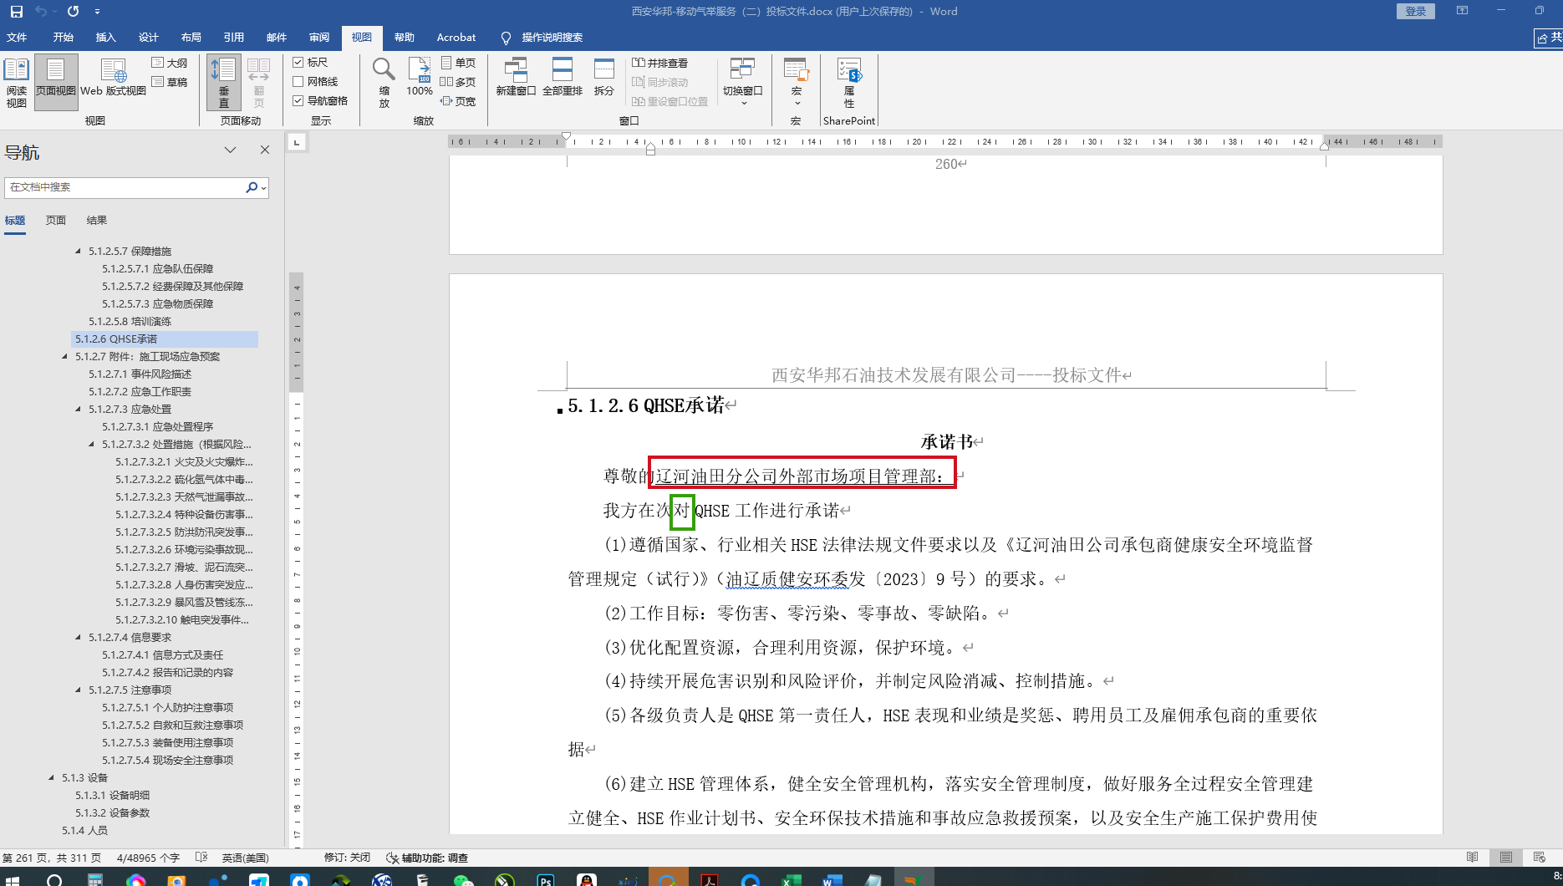
Task: Switch to the 审阅 ribbon tab
Action: (x=318, y=38)
